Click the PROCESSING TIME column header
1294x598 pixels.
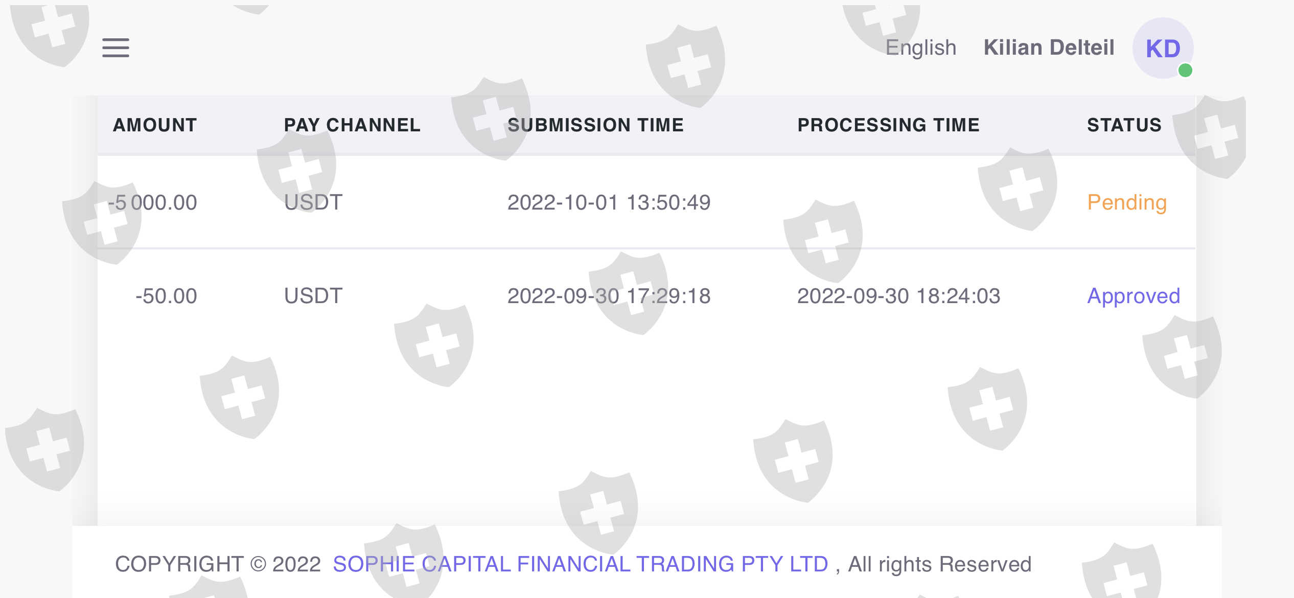888,125
